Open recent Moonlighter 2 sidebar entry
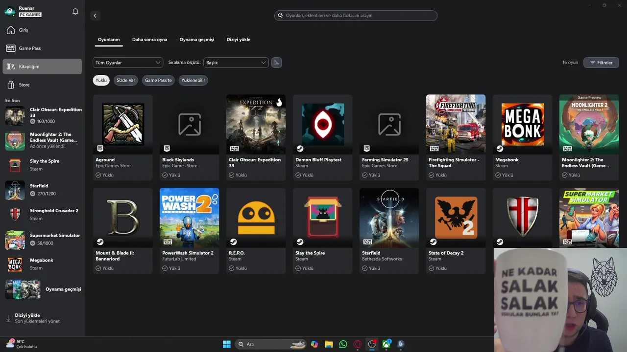 pyautogui.click(x=43, y=141)
